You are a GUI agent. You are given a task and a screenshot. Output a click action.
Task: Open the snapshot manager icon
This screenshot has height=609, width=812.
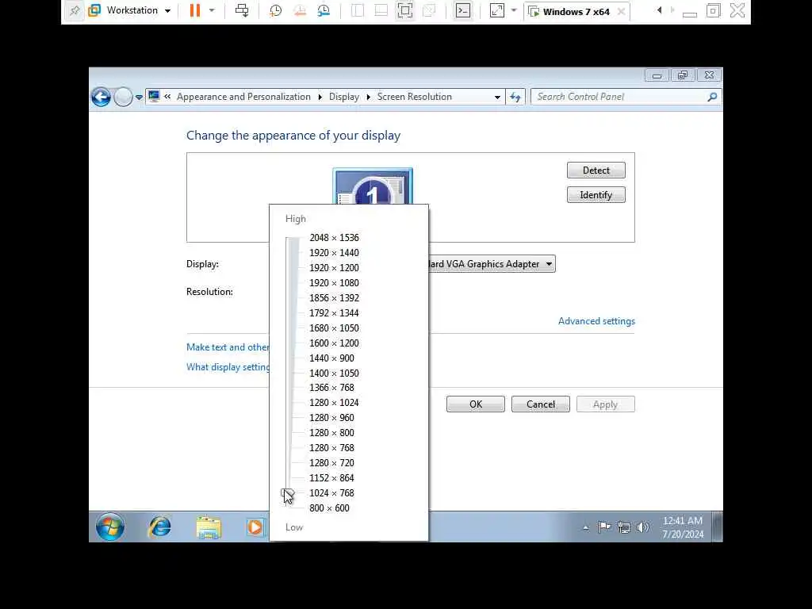324,10
